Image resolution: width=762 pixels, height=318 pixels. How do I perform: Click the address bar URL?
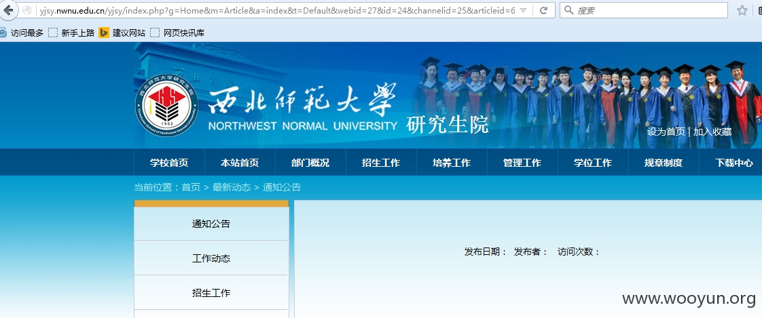(x=277, y=10)
